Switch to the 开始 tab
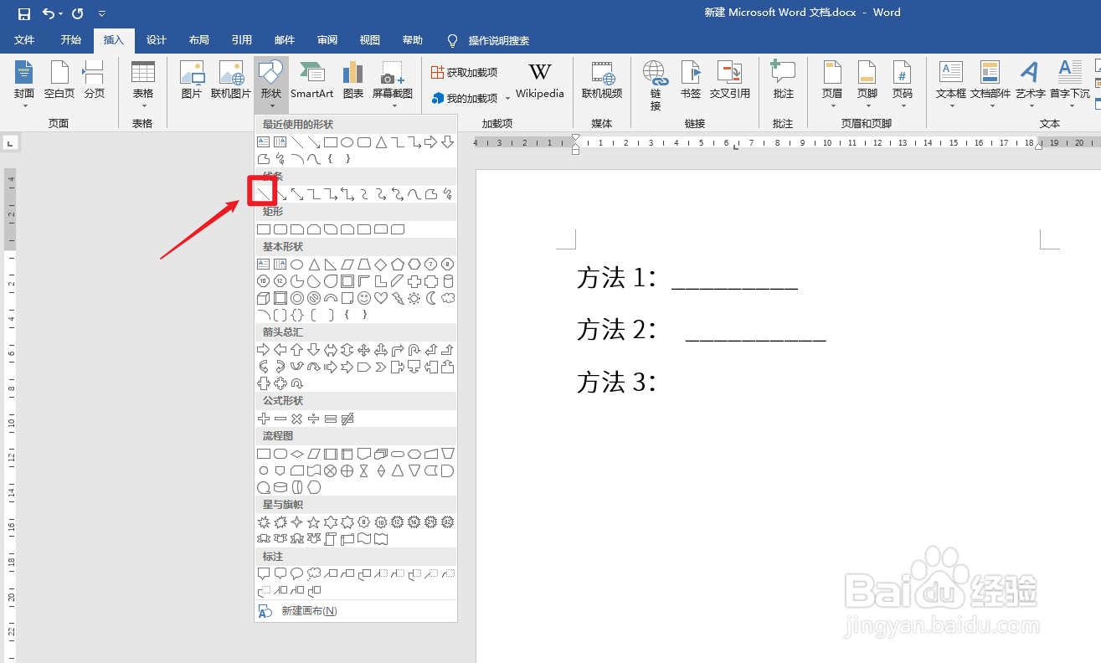1101x663 pixels. 71,40
